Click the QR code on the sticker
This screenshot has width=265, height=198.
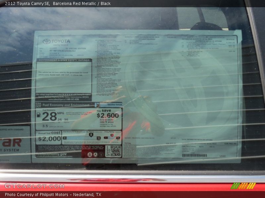point(116,151)
